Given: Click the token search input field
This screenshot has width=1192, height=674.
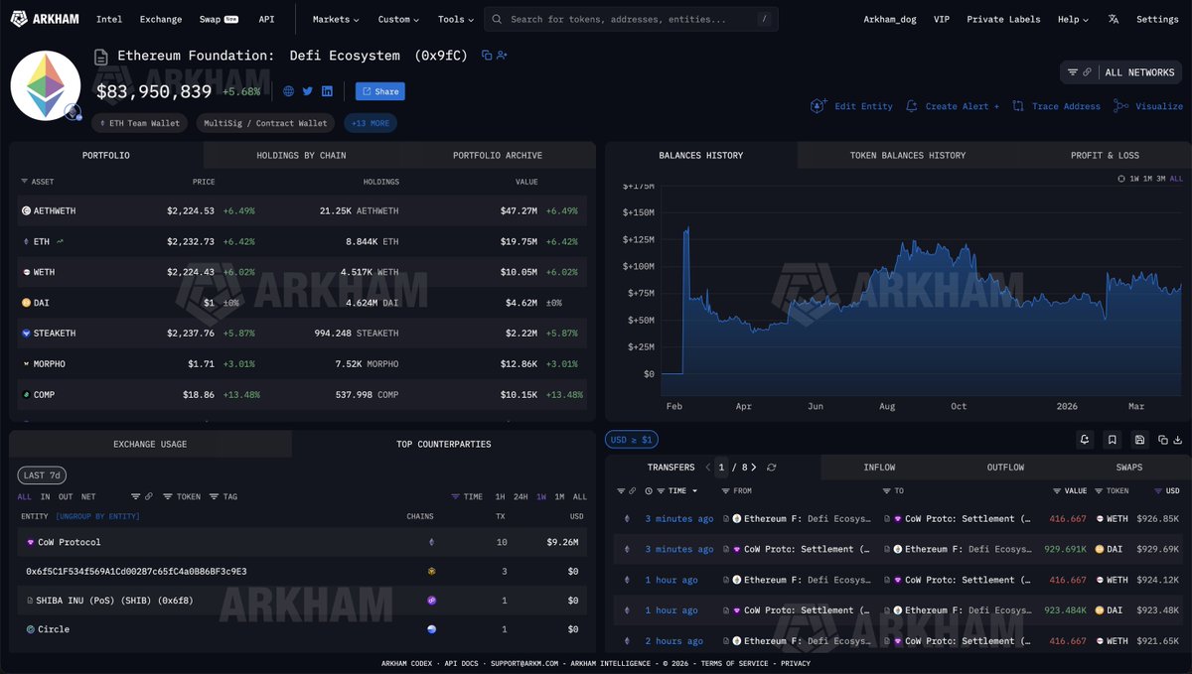Looking at the screenshot, I should [x=631, y=19].
